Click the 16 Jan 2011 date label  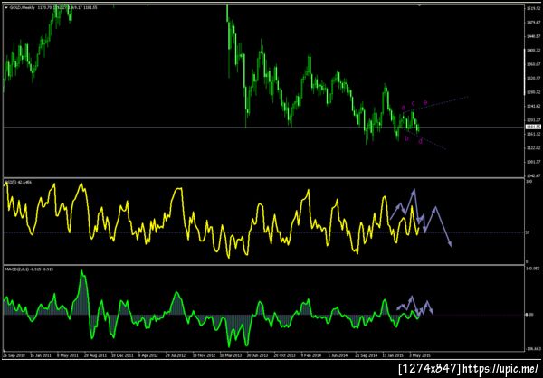[39, 355]
